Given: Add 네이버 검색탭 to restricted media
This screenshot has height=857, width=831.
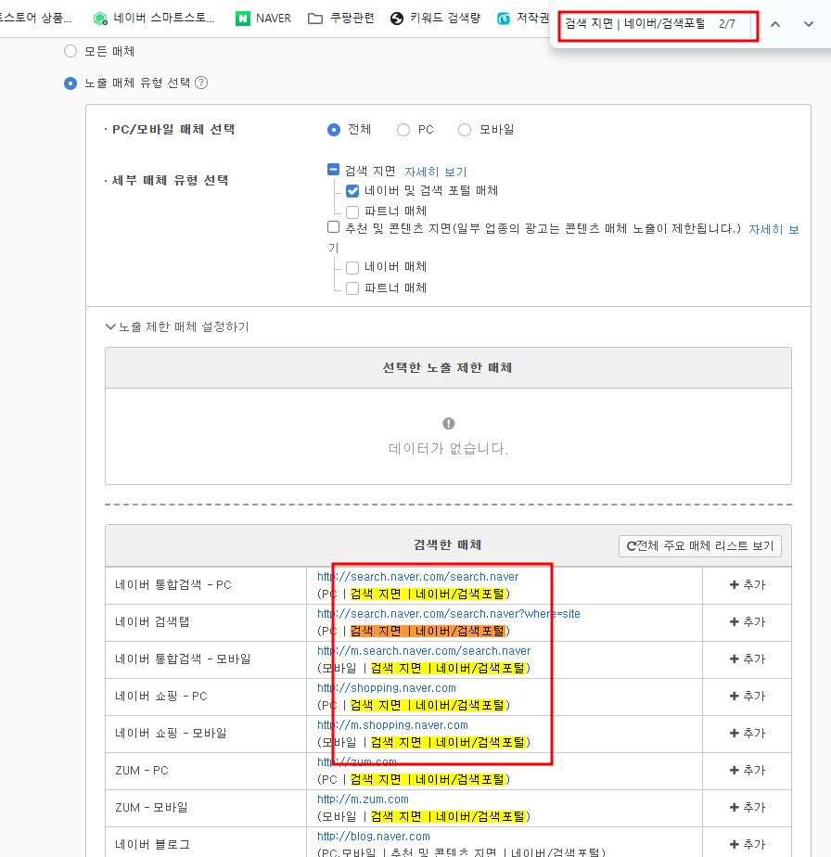Looking at the screenshot, I should tap(748, 622).
